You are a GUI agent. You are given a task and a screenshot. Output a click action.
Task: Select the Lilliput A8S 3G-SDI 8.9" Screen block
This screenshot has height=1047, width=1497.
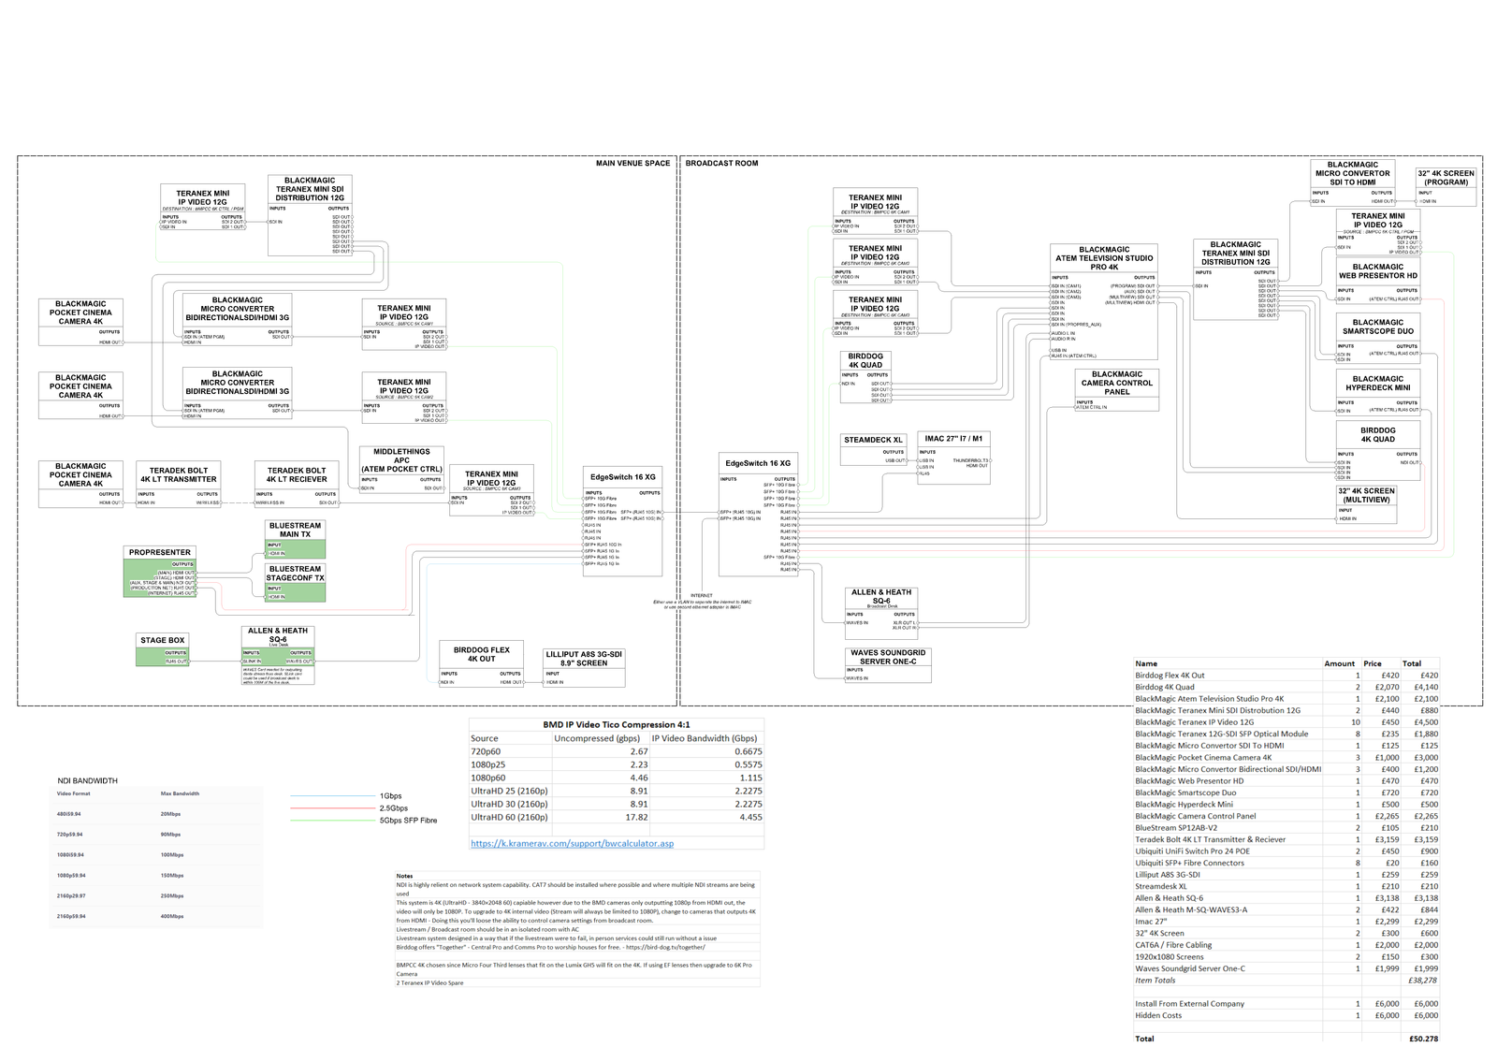584,669
